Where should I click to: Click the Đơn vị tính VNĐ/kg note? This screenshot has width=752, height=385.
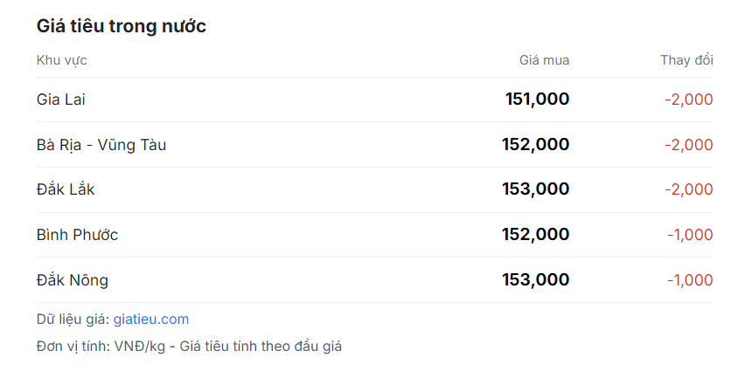[190, 347]
